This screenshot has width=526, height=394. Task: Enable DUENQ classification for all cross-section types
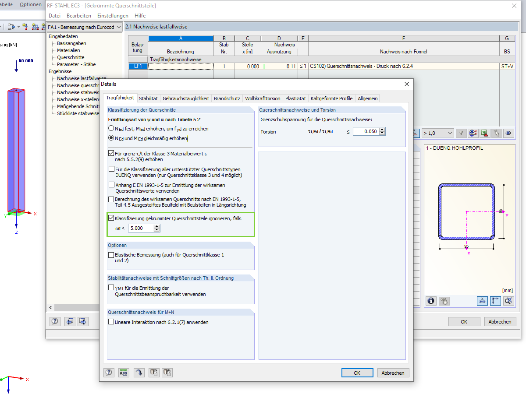coord(111,169)
